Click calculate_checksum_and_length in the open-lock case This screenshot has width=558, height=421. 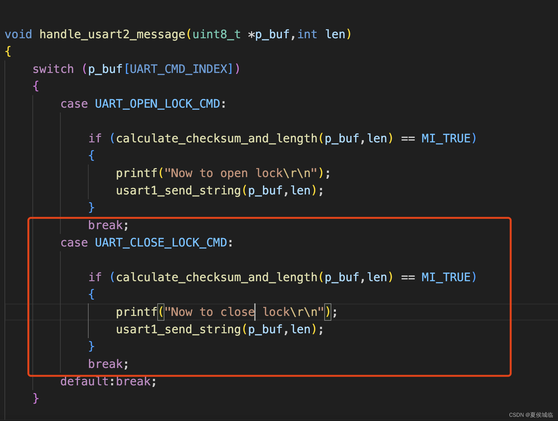(217, 139)
